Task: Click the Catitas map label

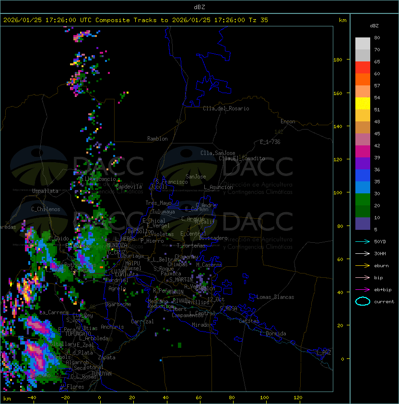Action: (249, 321)
